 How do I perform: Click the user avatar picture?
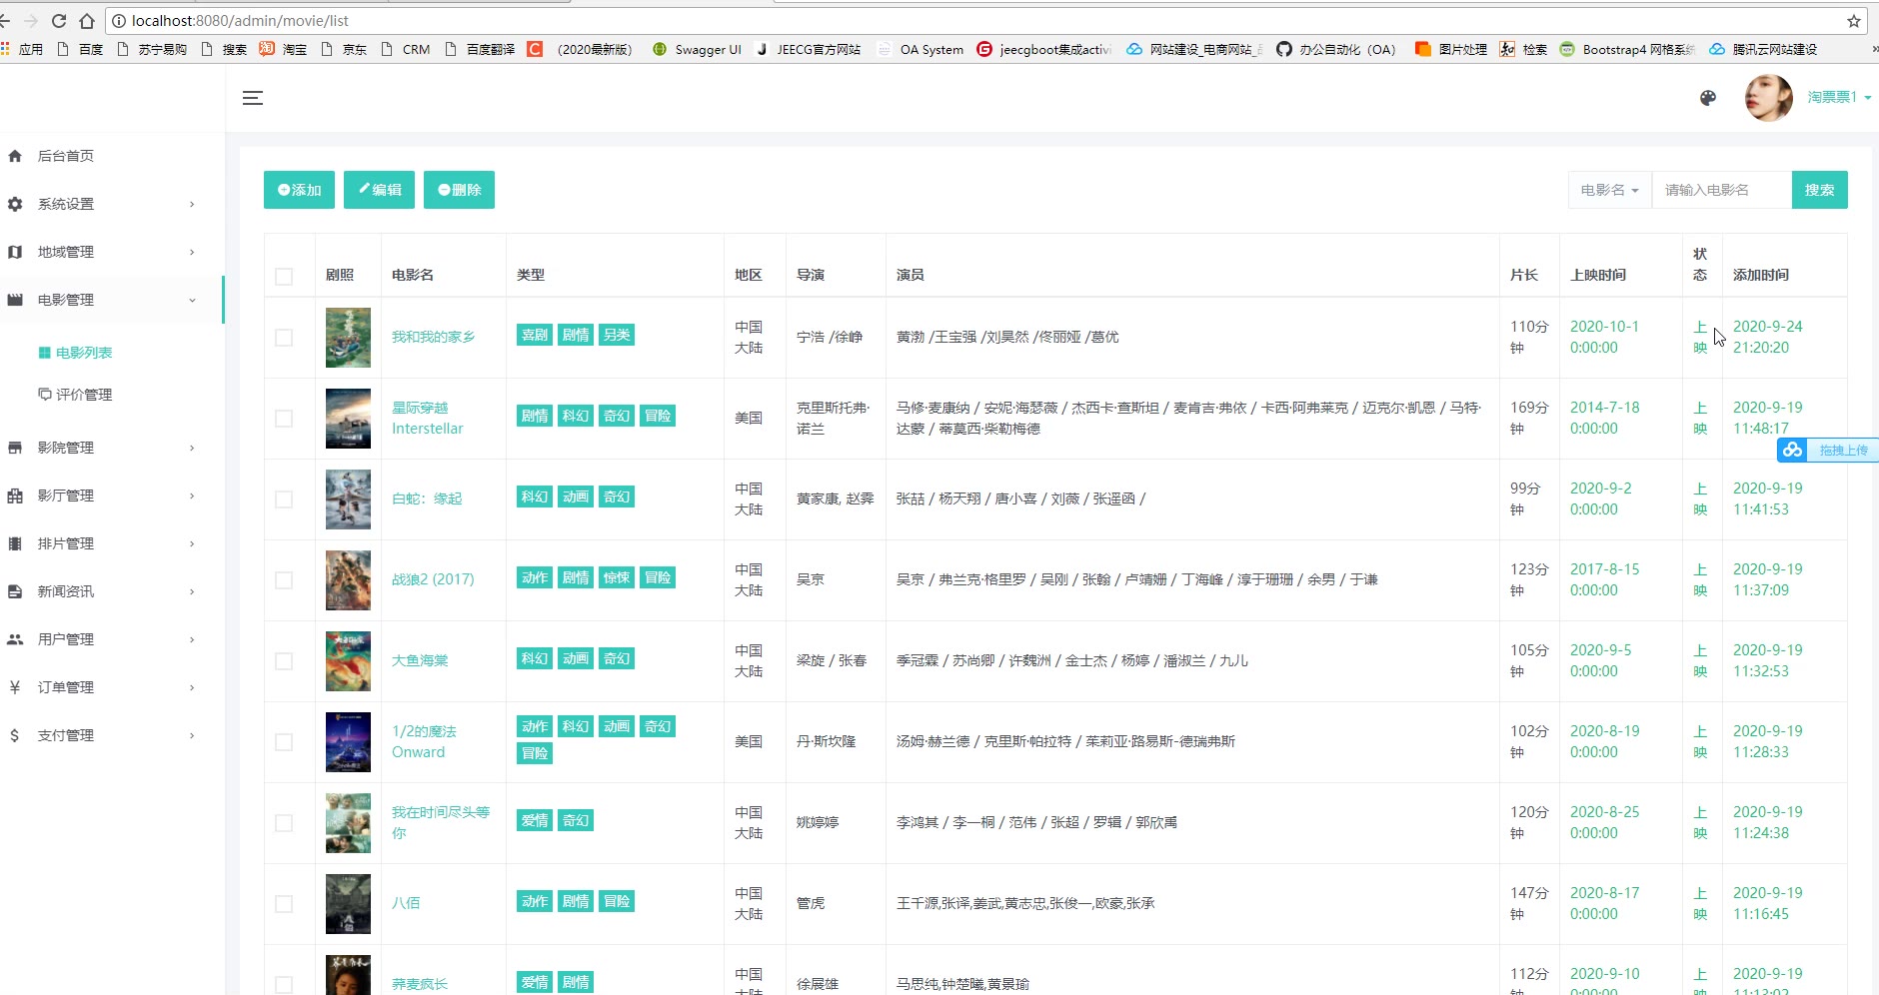pos(1769,98)
